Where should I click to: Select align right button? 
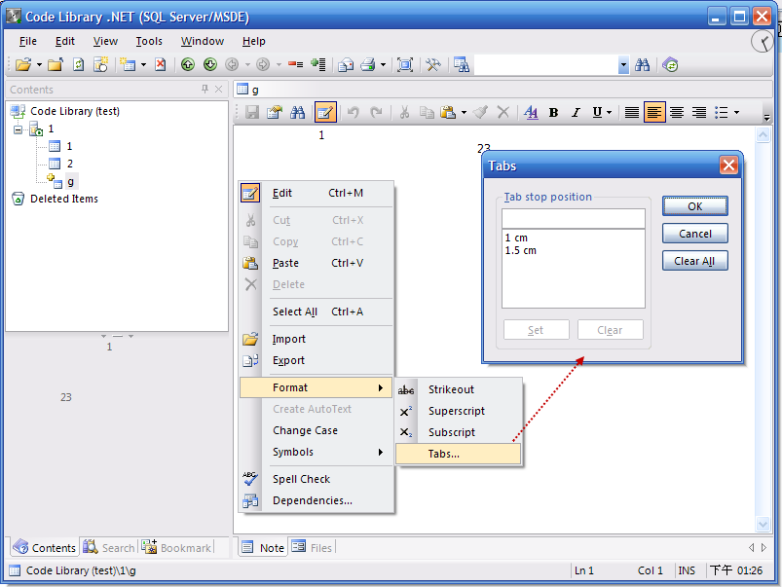tap(699, 113)
